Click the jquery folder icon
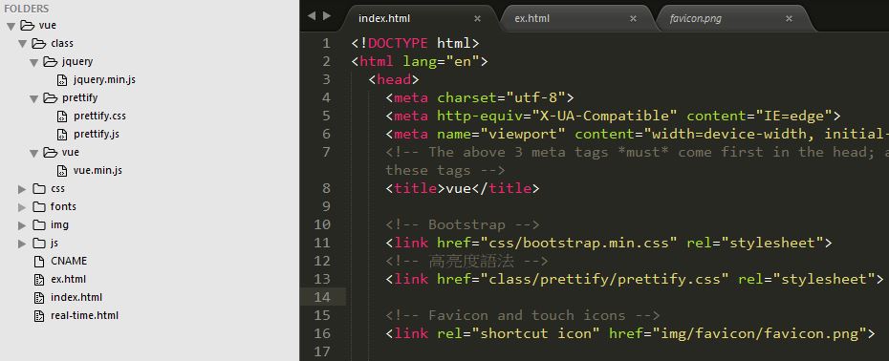Screen dimensions: 889x361 [51, 61]
